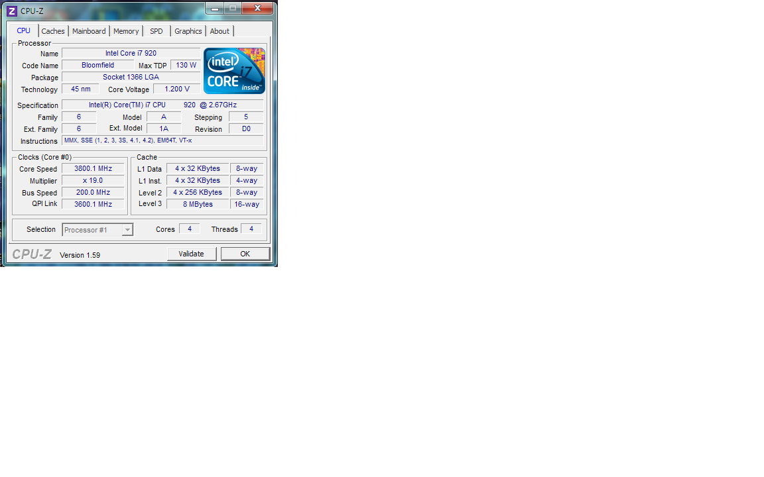Click the Intel Core i7 inside logo

pos(234,71)
